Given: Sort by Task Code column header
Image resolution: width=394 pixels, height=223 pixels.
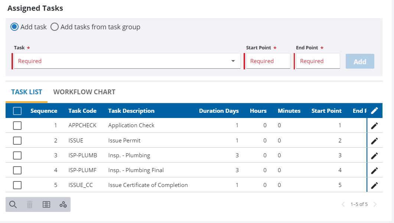Looking at the screenshot, I should pos(82,111).
